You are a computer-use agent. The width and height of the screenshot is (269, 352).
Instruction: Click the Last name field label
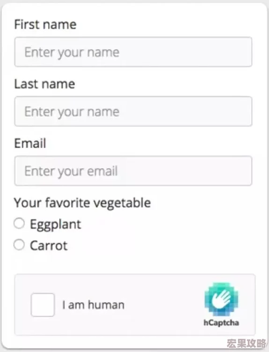(45, 84)
